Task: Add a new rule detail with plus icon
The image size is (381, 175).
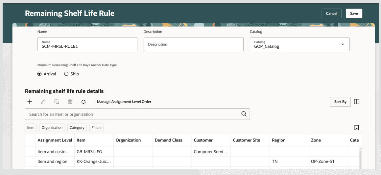Action: pos(30,102)
